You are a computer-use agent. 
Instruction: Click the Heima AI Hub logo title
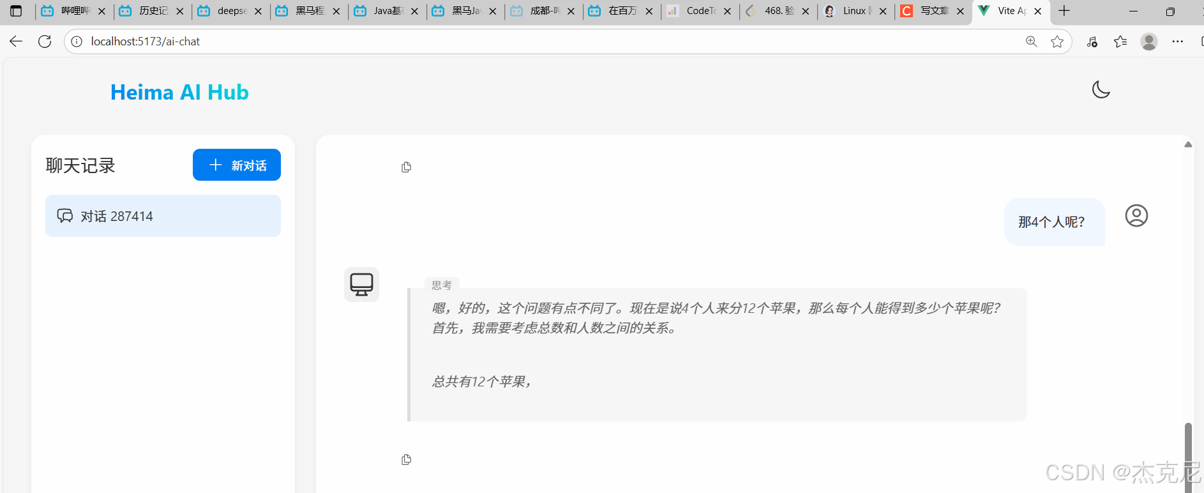(x=179, y=93)
